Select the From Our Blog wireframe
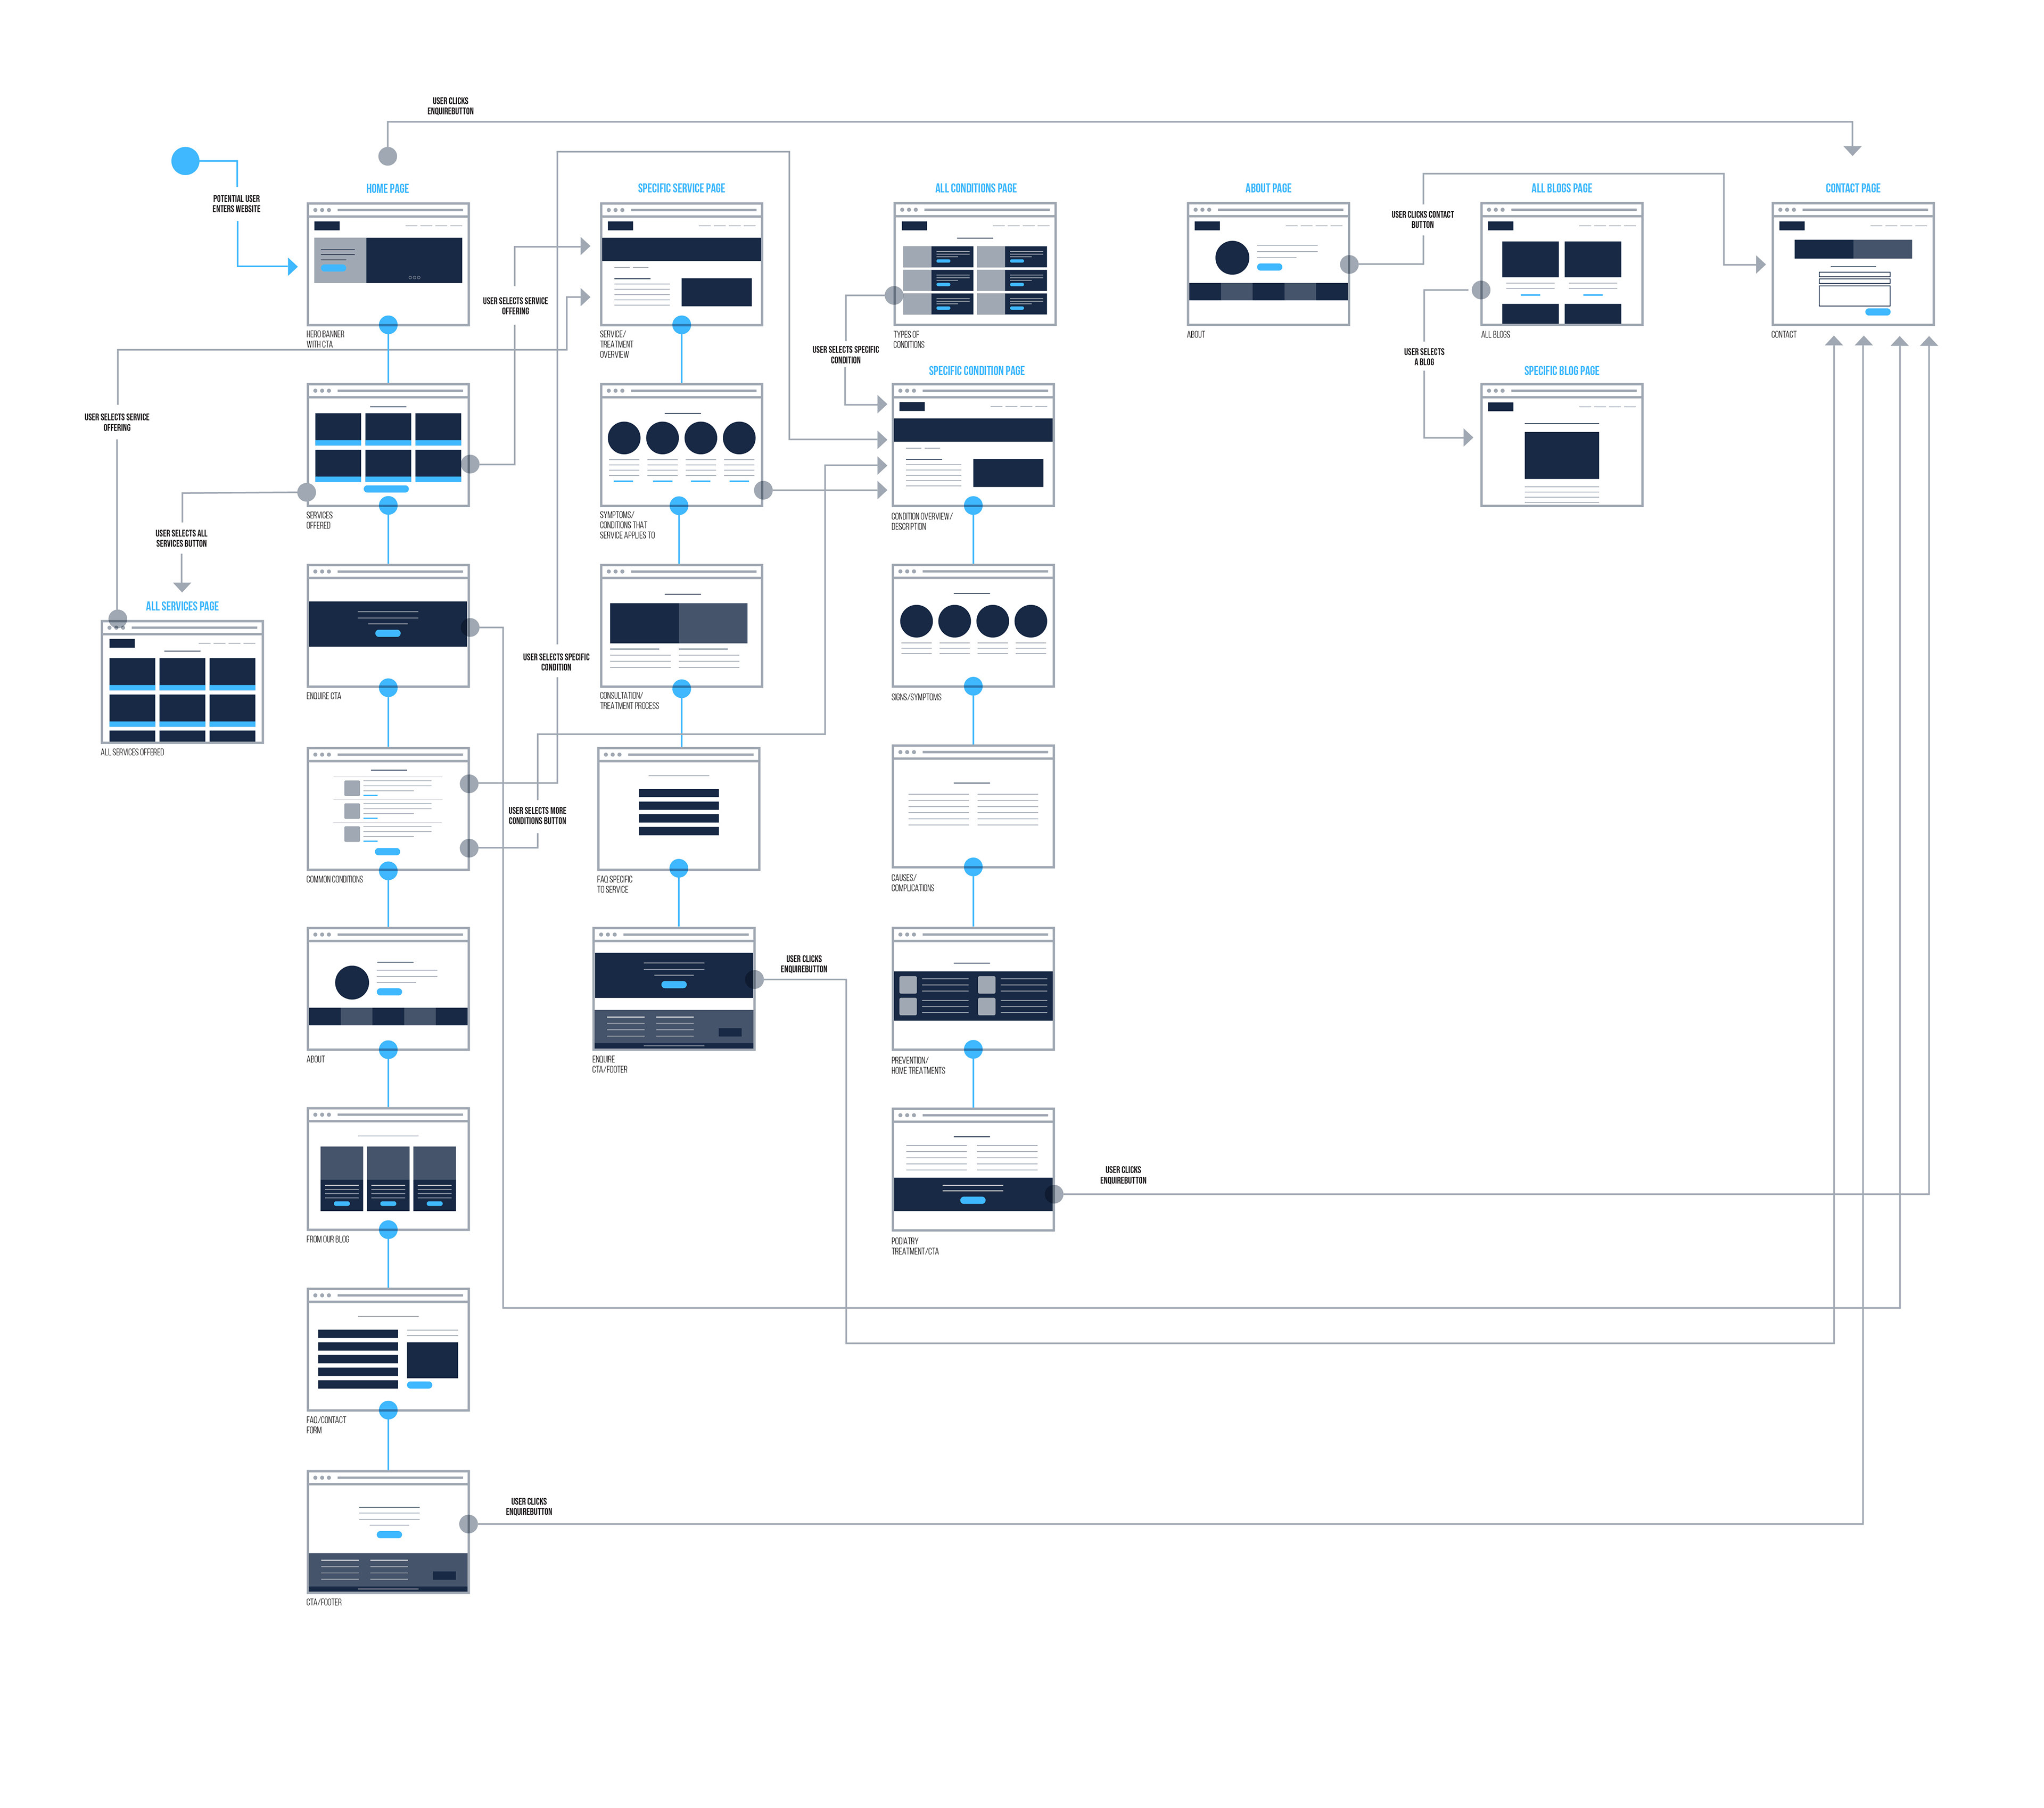 click(388, 1169)
